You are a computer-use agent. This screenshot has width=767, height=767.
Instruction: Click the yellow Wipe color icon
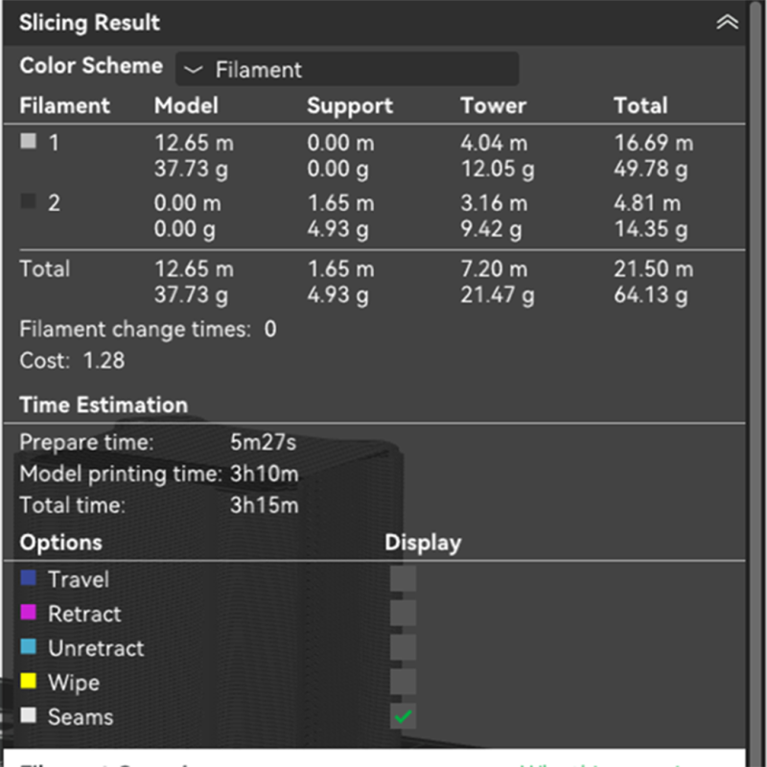[x=29, y=683]
